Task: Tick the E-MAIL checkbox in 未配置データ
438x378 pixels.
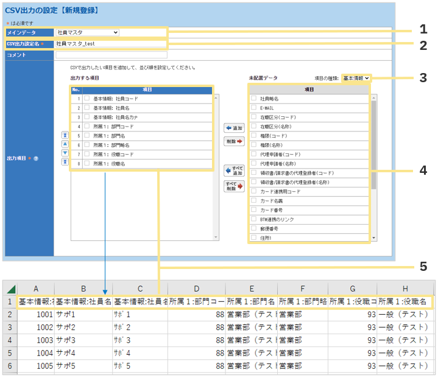Action: [253, 108]
